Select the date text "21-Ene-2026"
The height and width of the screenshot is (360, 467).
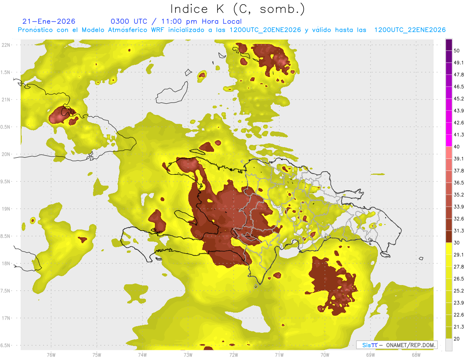[x=49, y=21]
